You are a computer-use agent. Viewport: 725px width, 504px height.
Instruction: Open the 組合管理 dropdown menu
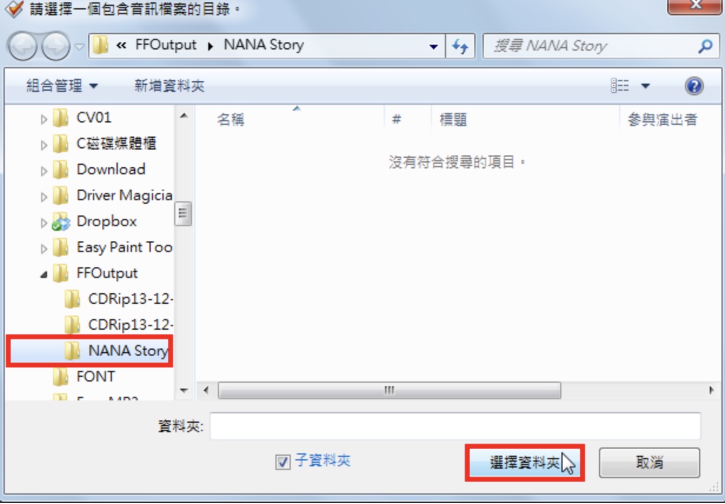[62, 86]
